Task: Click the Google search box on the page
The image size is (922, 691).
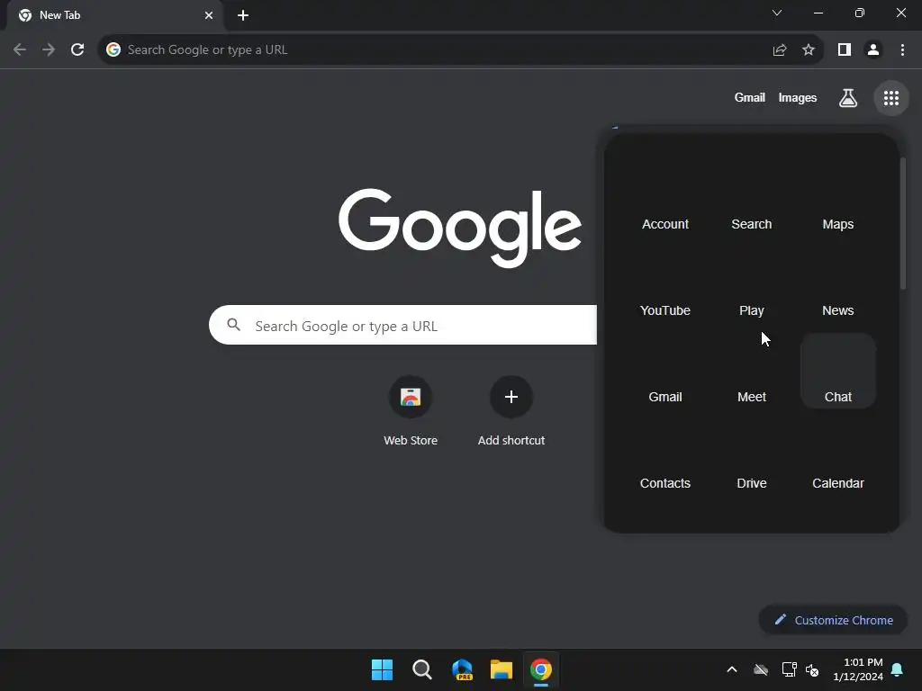Action: pos(402,326)
